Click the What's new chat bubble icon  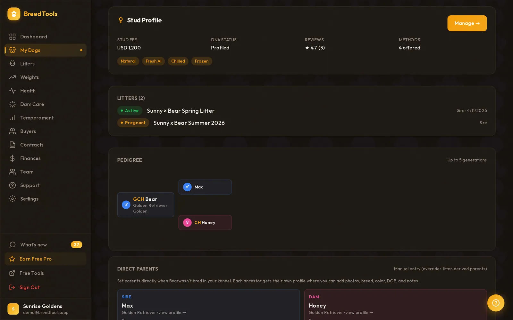13,244
